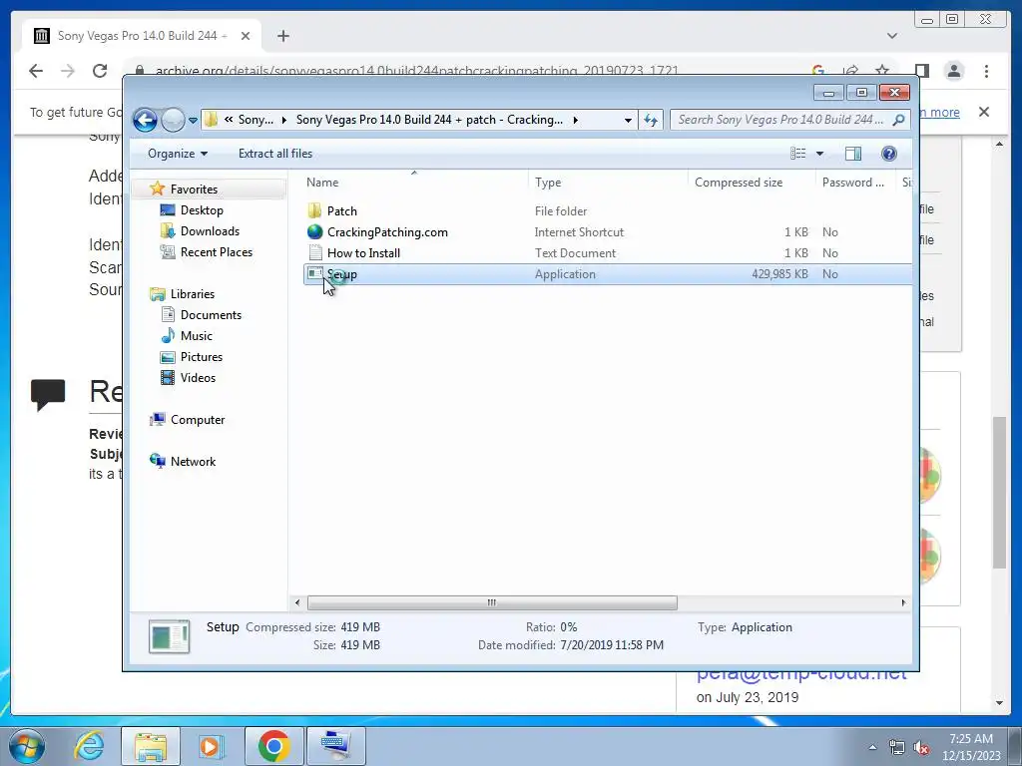Open Desktop in the navigation pane
The image size is (1022, 766).
[202, 210]
